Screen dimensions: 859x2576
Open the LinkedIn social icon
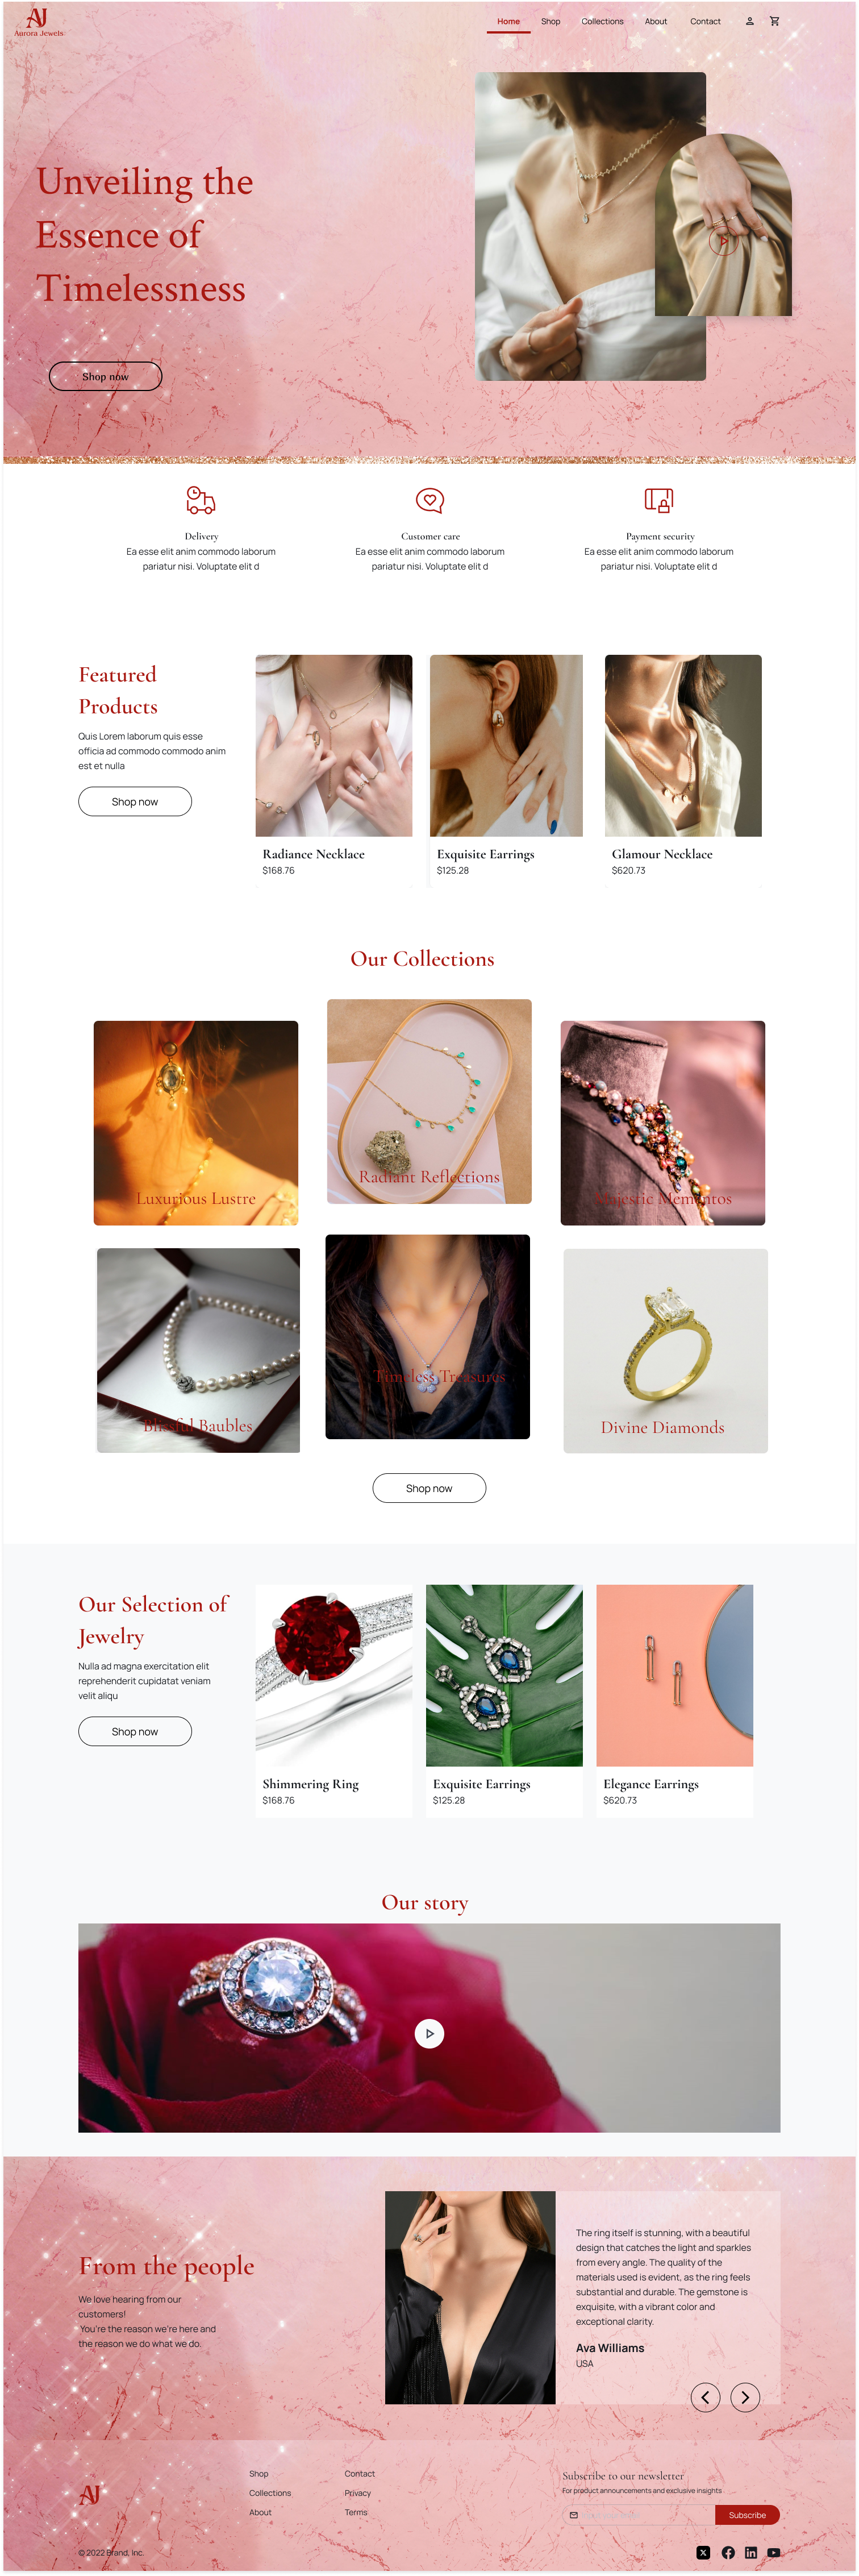click(750, 2552)
